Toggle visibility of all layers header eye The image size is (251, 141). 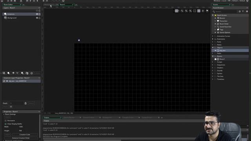click(x=37, y=11)
